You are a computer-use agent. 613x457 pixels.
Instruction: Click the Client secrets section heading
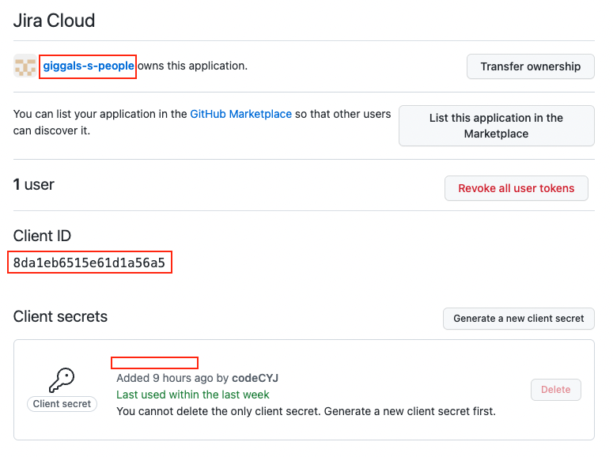coord(60,317)
